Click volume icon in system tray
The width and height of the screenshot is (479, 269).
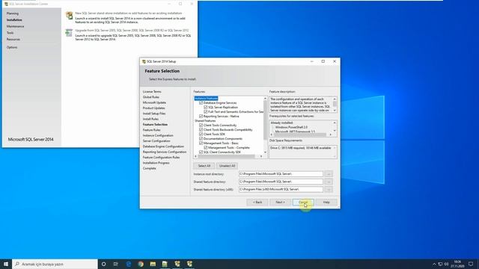pos(446,264)
